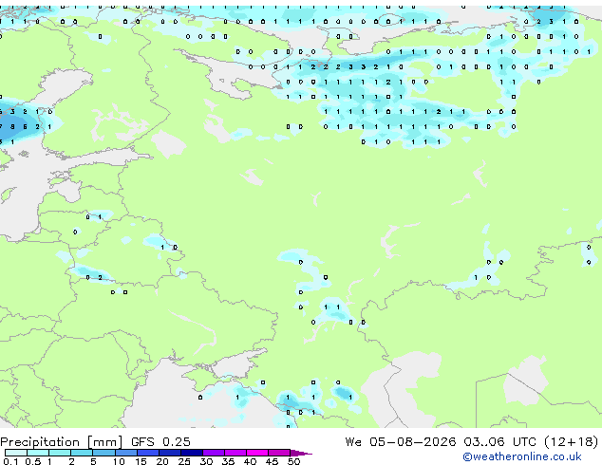
Task: Click the 10–15 mm legend swatch
Action: 126,453
